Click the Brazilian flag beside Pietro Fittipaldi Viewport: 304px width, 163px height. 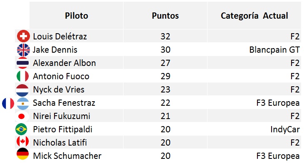(x=21, y=129)
